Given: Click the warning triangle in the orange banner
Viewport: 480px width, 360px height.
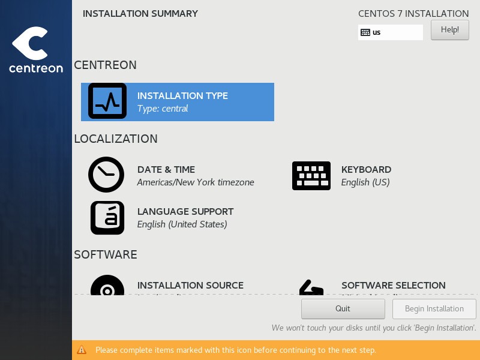Looking at the screenshot, I should tap(82, 350).
